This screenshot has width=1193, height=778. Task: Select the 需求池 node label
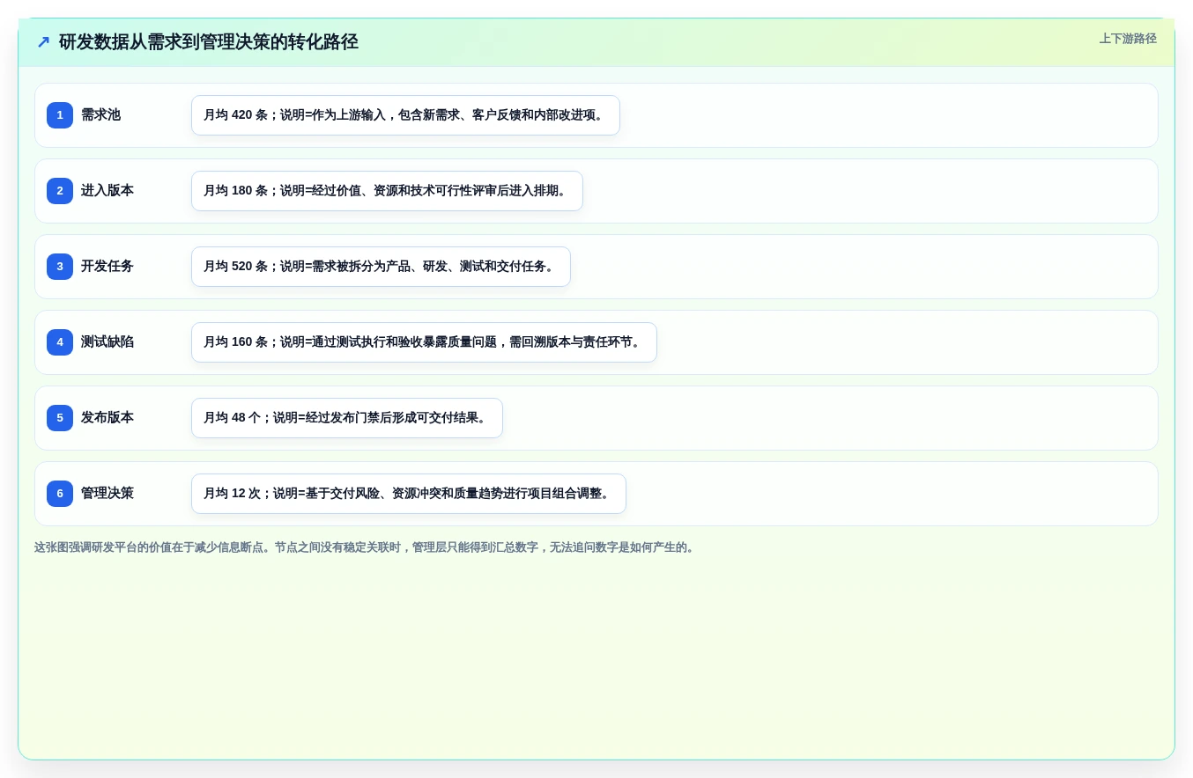(100, 115)
